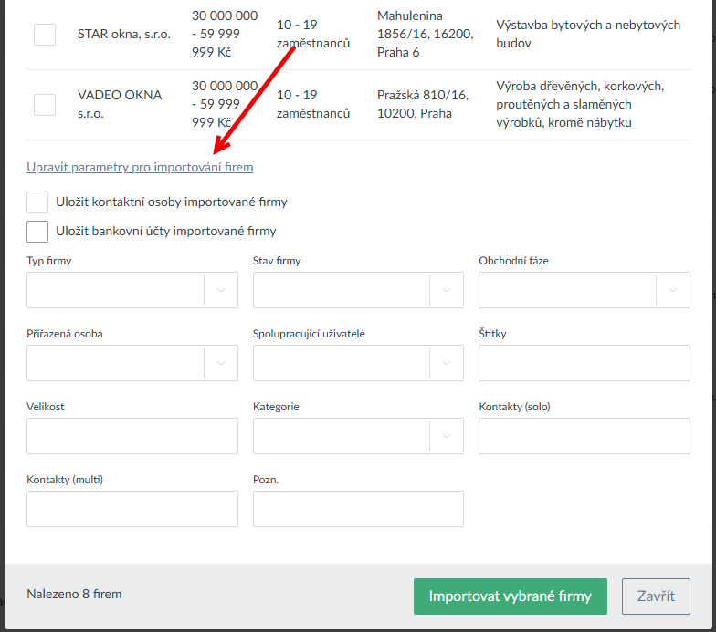Enable Uložit kontaktní osoby importované firmy

pos(37,202)
